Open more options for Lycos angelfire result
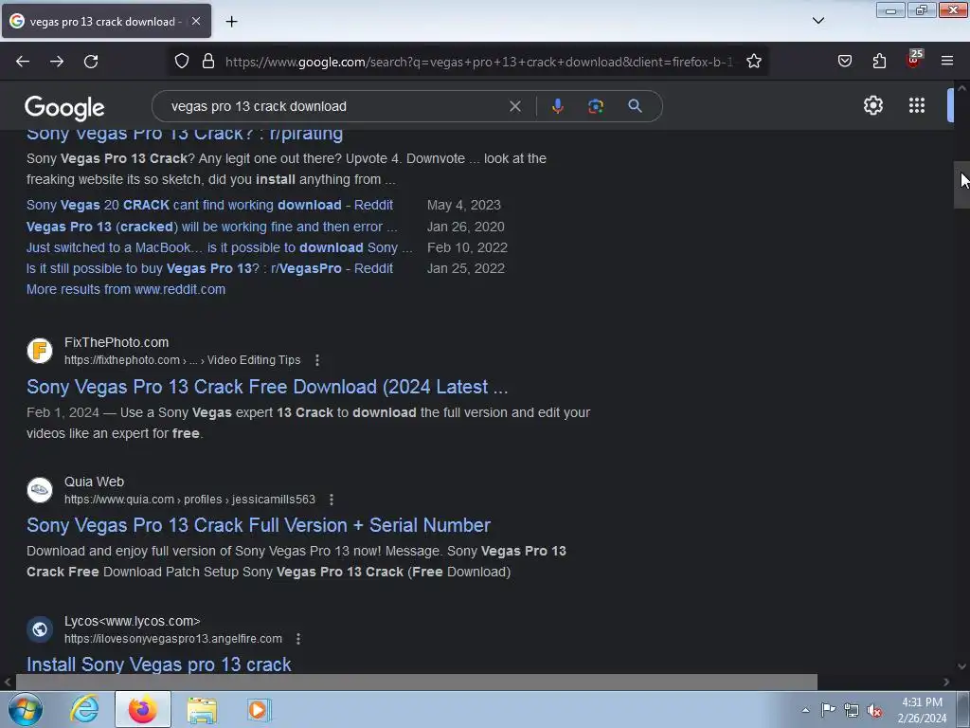This screenshot has height=728, width=970. pos(298,639)
